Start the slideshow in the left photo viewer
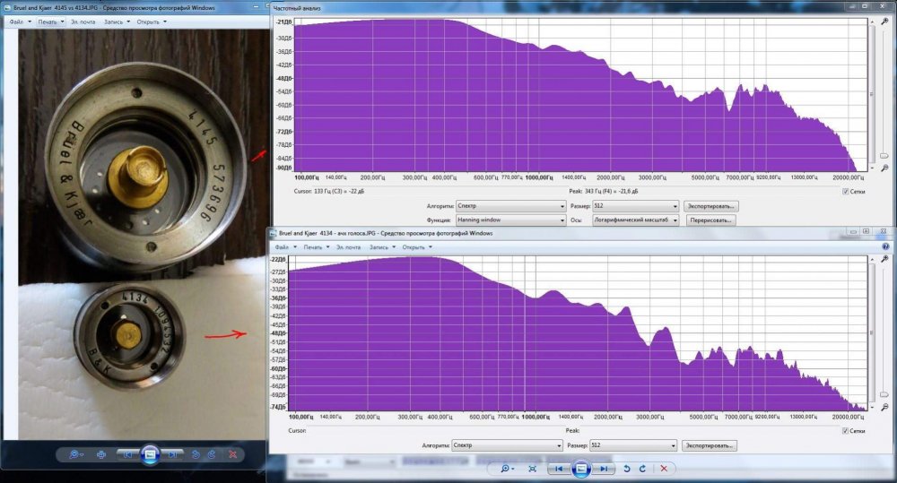 pos(150,454)
